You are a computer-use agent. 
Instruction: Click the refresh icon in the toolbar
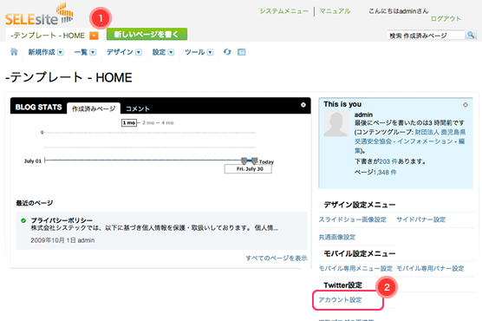pyautogui.click(x=227, y=52)
